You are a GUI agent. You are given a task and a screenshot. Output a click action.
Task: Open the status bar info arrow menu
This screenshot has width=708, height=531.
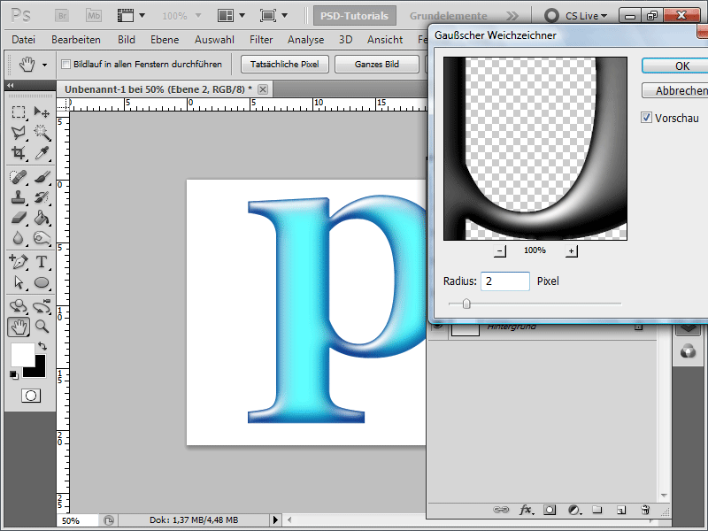[x=275, y=520]
